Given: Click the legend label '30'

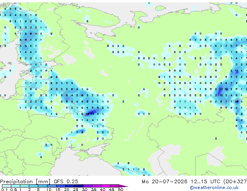Looking at the screenshot, I should [85, 189].
